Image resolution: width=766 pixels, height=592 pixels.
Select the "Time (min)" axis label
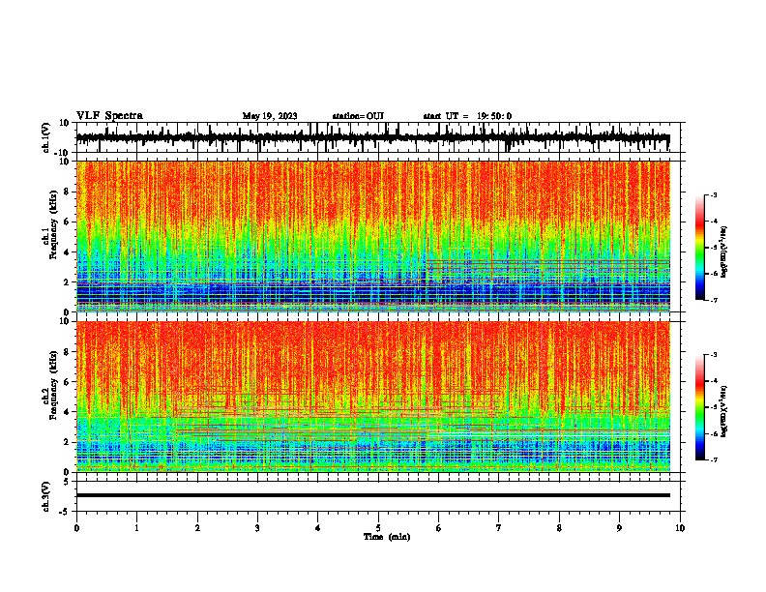pyautogui.click(x=387, y=537)
